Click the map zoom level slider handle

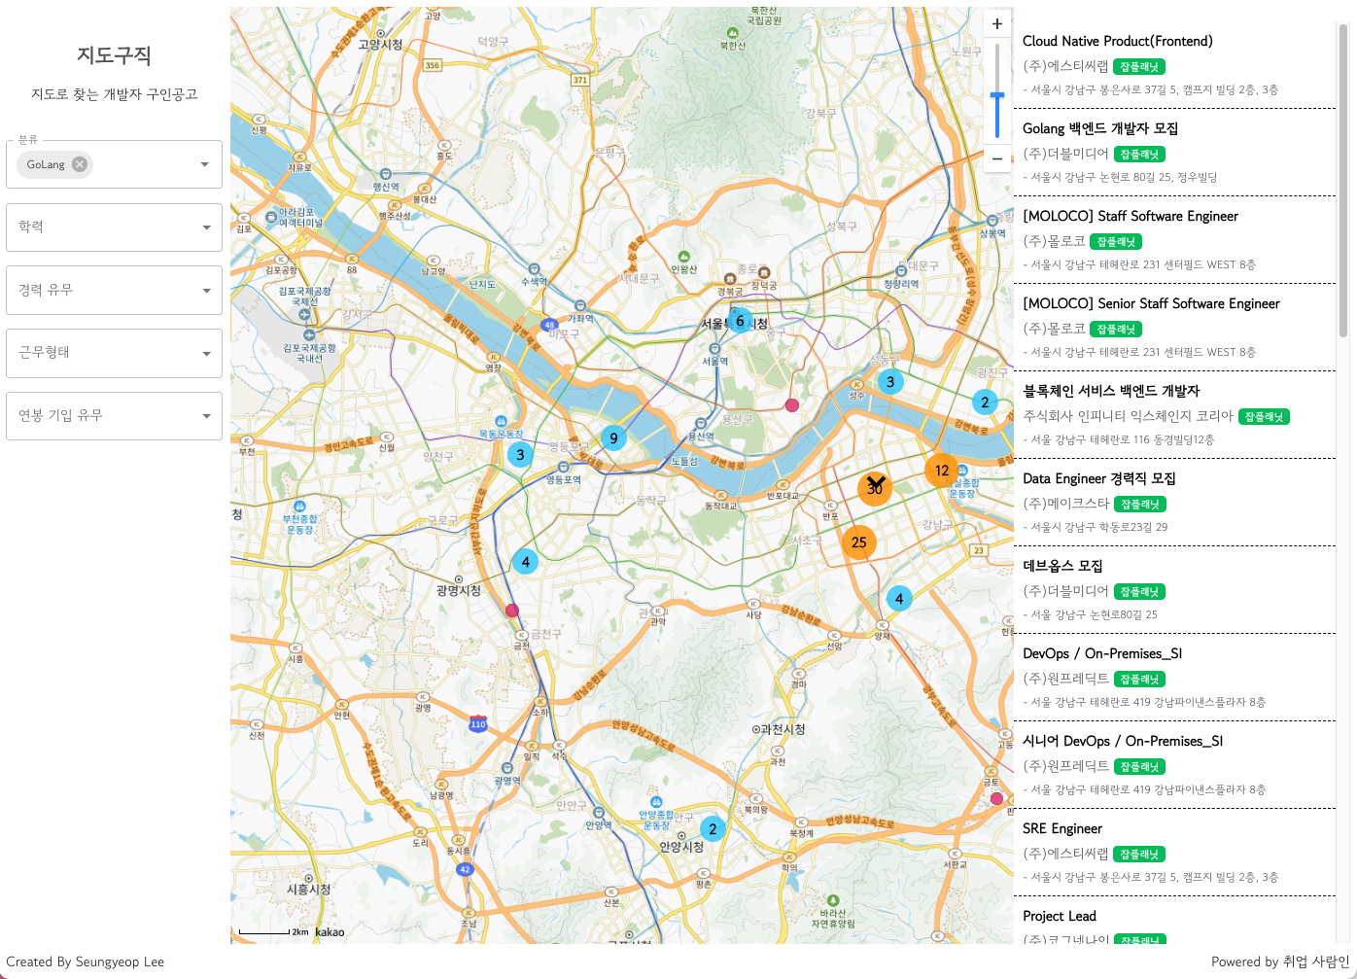pos(996,96)
